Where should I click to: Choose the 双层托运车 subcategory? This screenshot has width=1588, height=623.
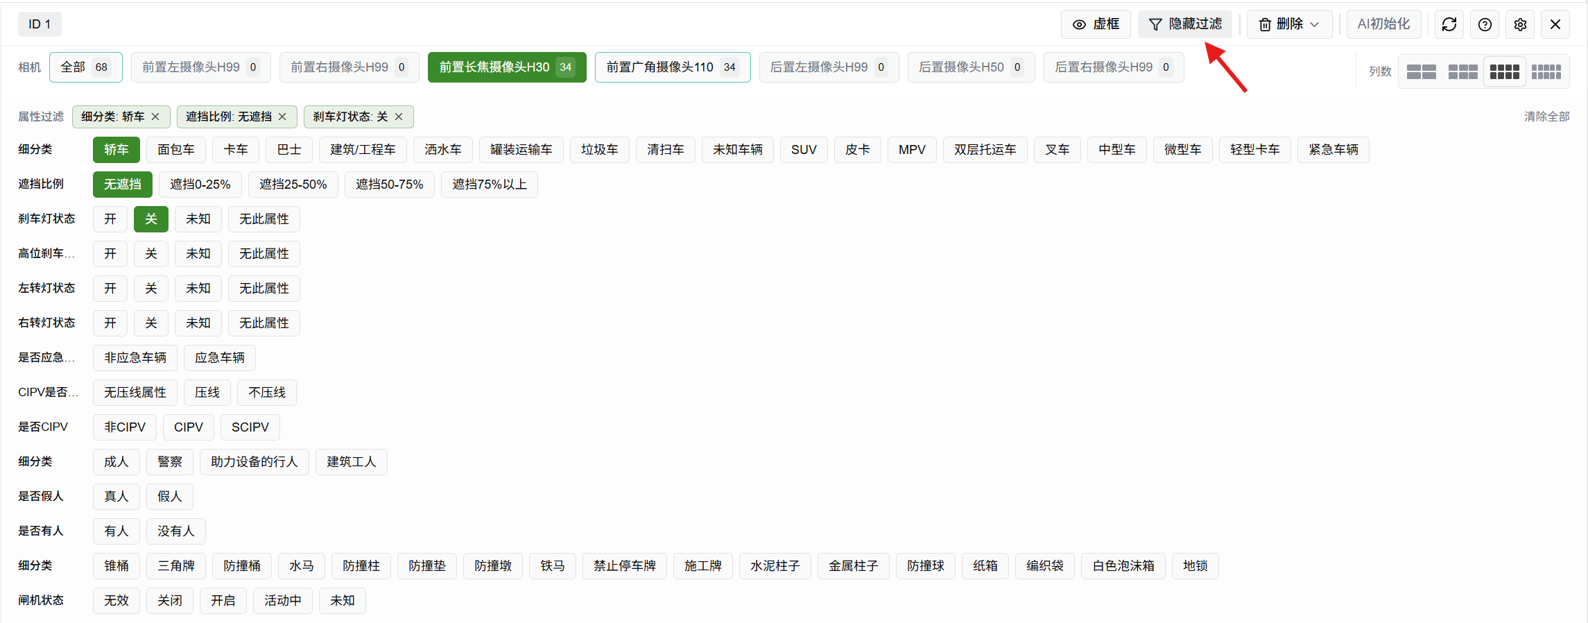[985, 150]
